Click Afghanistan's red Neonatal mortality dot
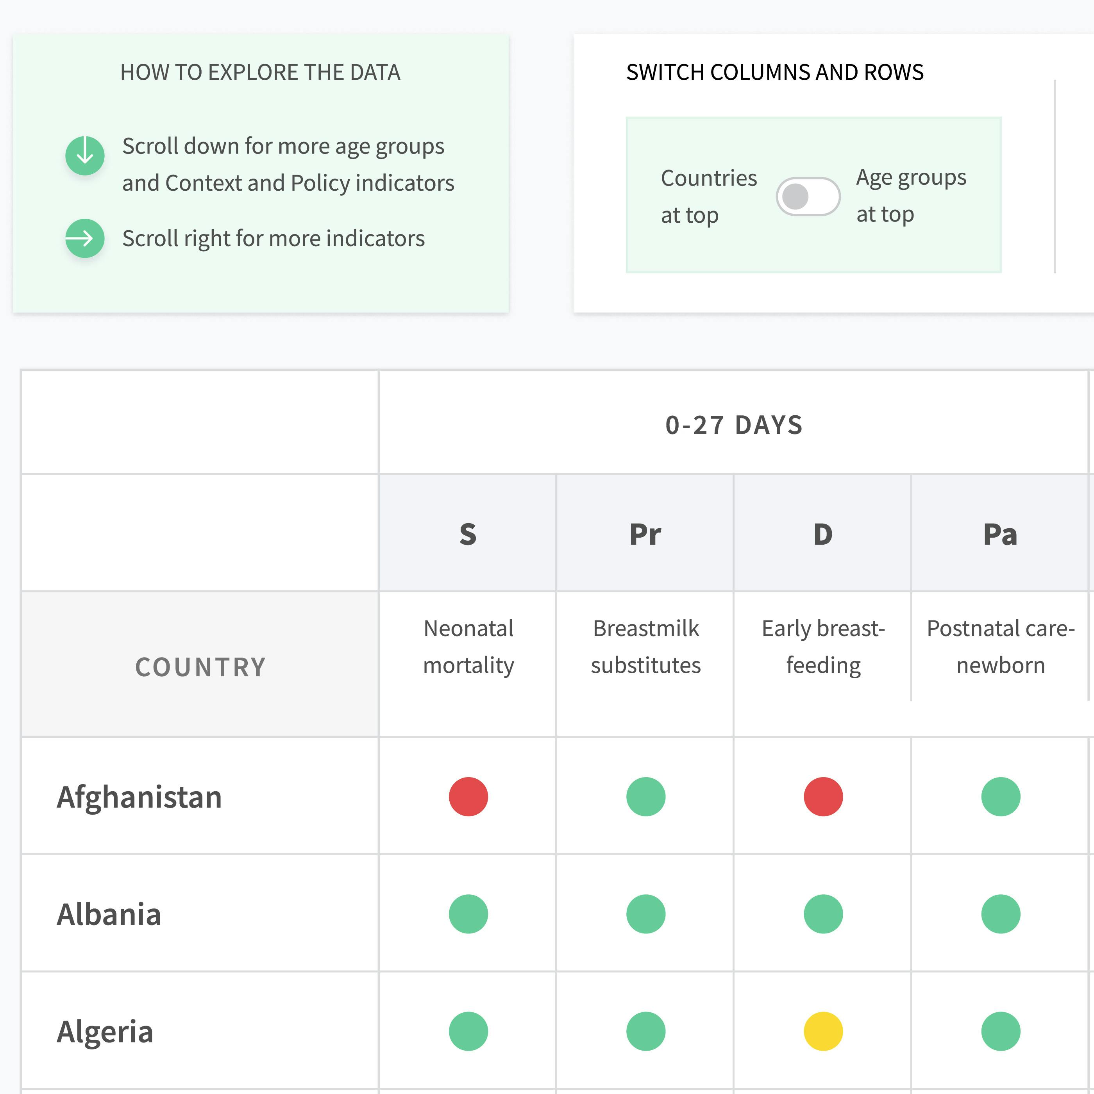Screen dimensions: 1094x1094 pos(468,796)
